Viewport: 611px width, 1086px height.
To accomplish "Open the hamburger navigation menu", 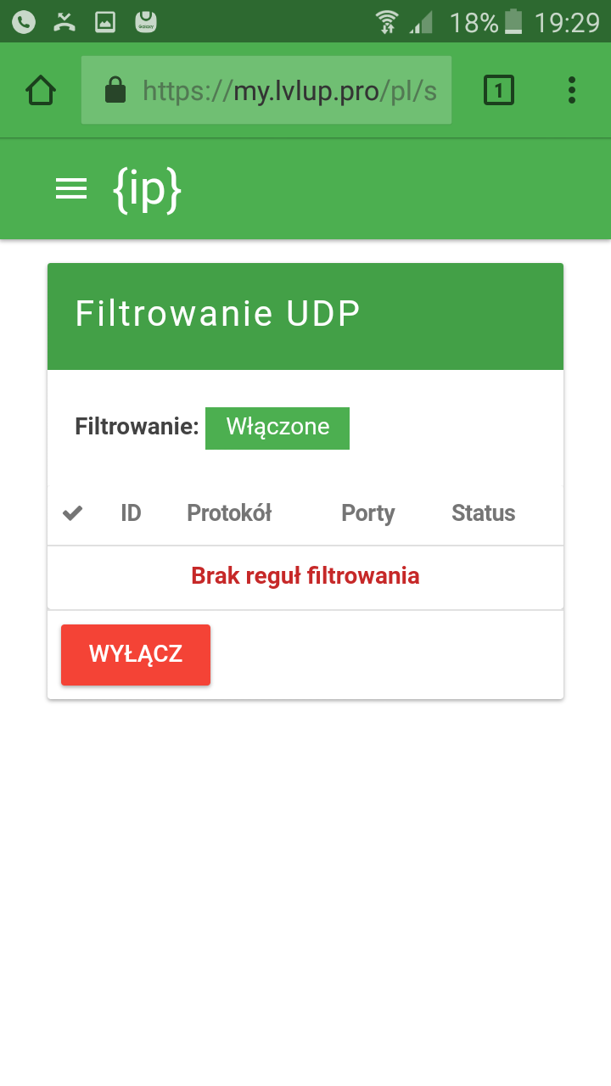I will (x=71, y=189).
